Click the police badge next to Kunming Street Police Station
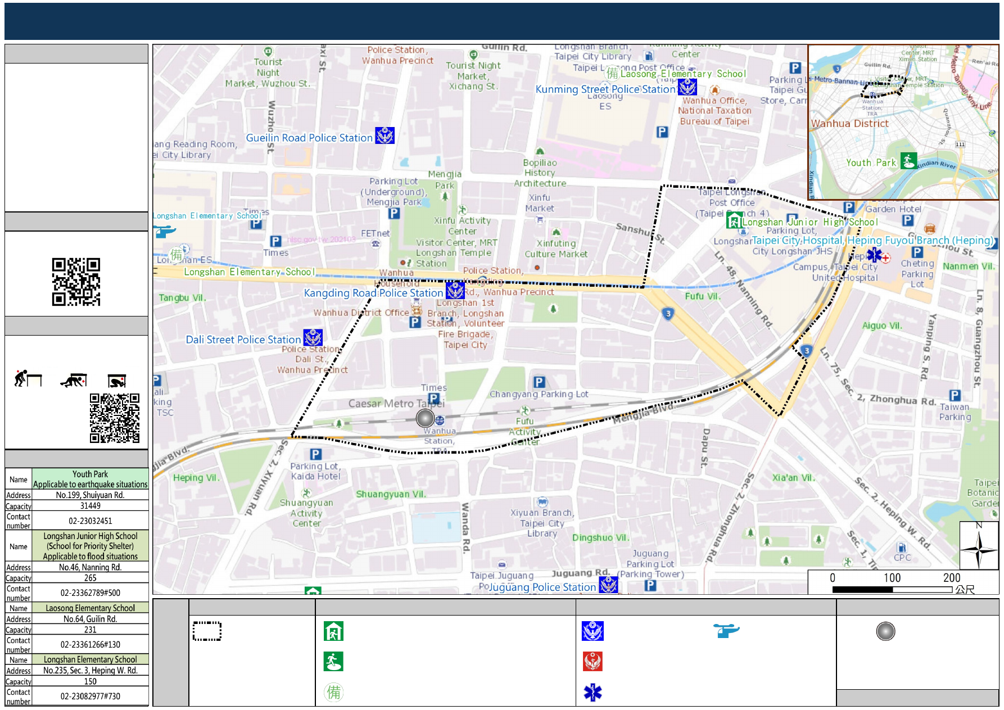 [x=688, y=87]
